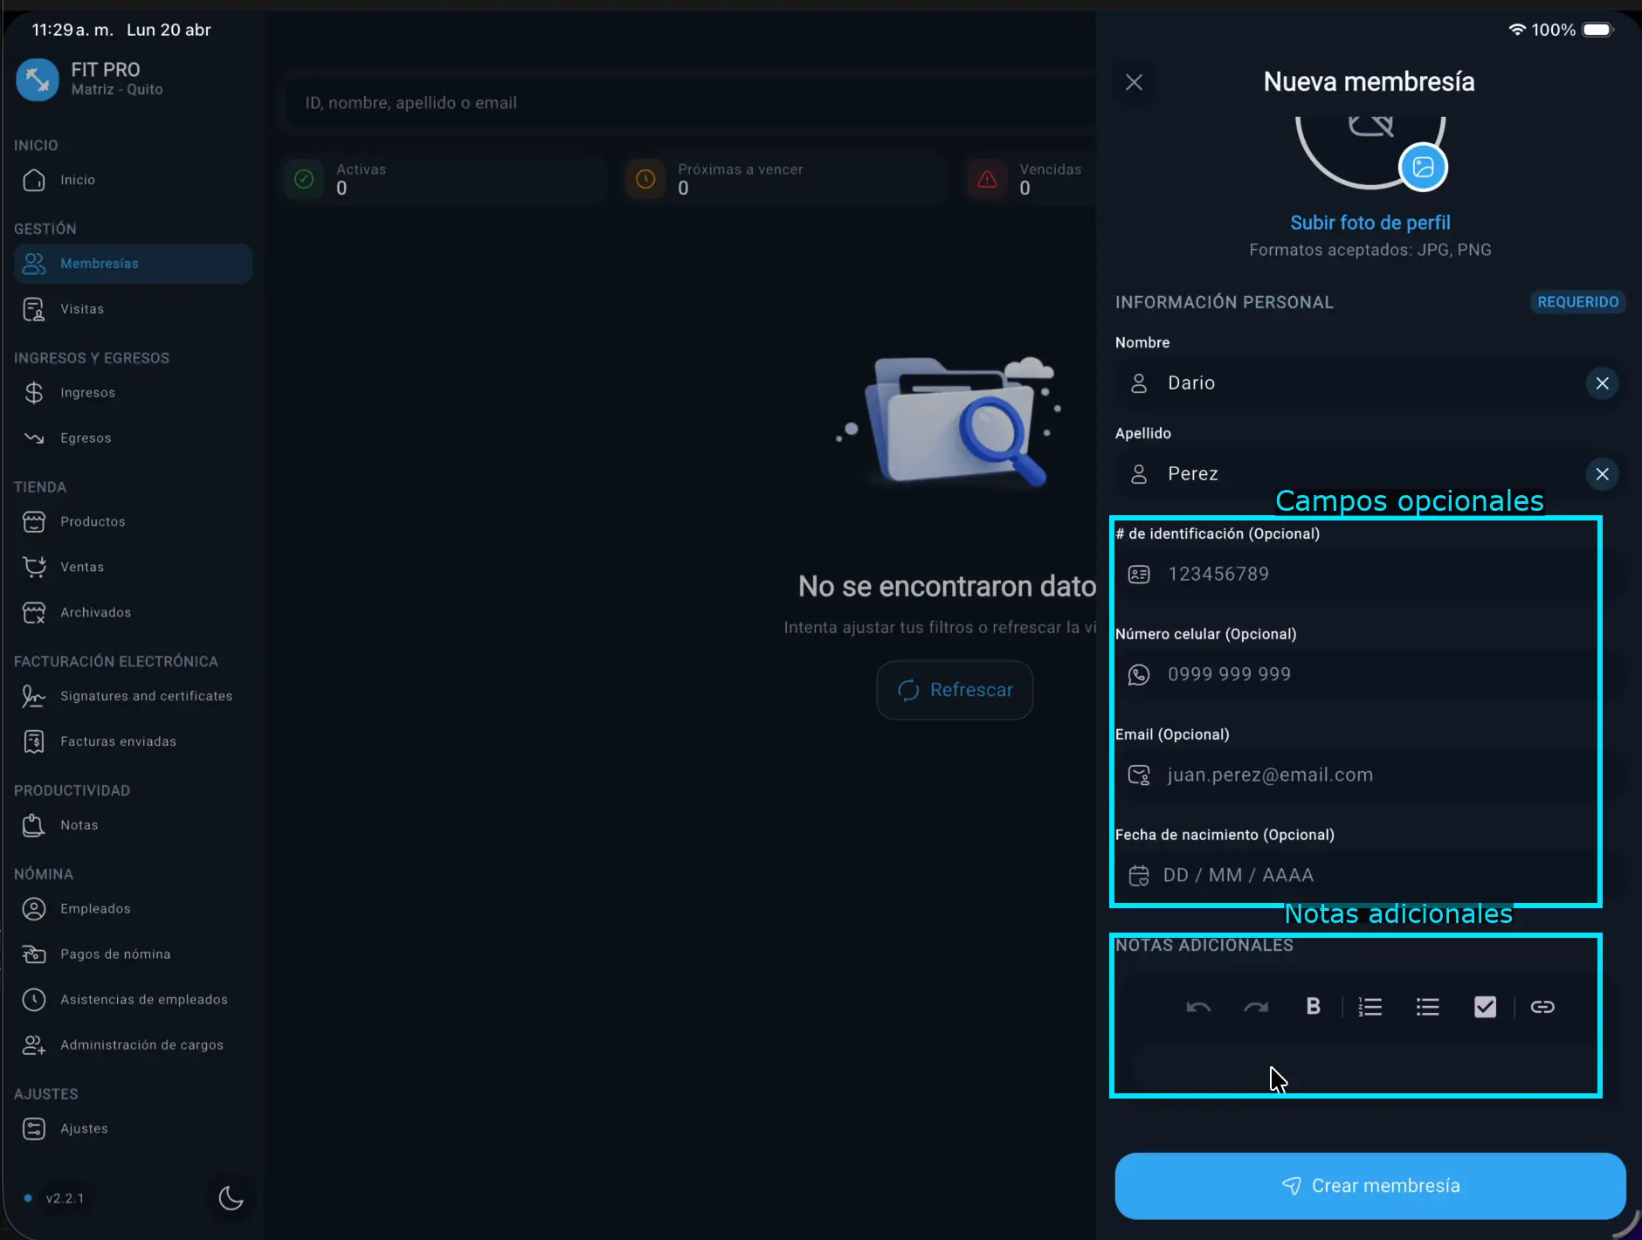Select the Productos icon under Tienda

(33, 521)
